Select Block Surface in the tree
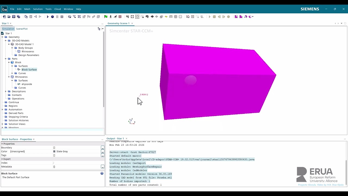Viewport: 348px width, 196px height. coord(29,70)
